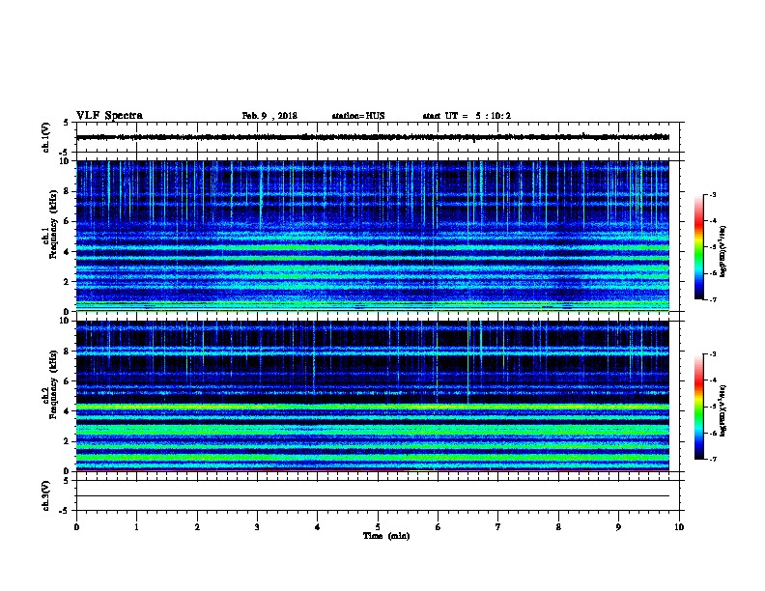Click the "ch.3(V)" axis label
This screenshot has height=591, width=765.
[x=45, y=496]
